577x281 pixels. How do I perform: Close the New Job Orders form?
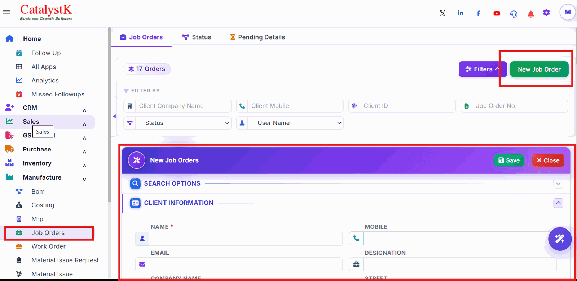tap(548, 160)
